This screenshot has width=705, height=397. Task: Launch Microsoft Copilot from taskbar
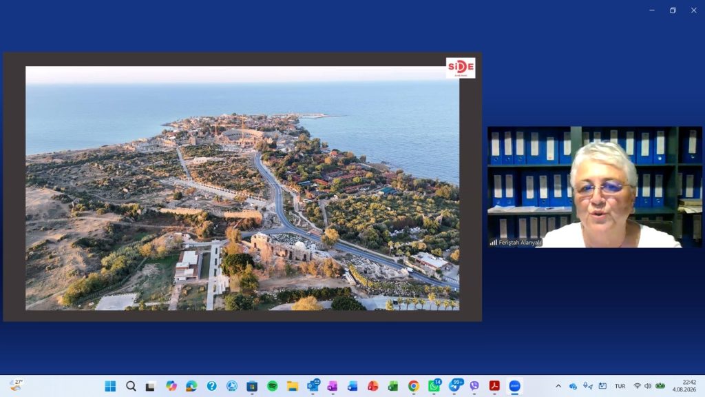171,386
